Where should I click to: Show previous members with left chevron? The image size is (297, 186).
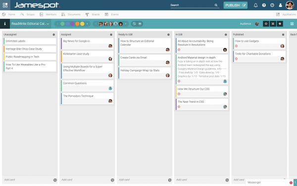click(x=96, y=24)
